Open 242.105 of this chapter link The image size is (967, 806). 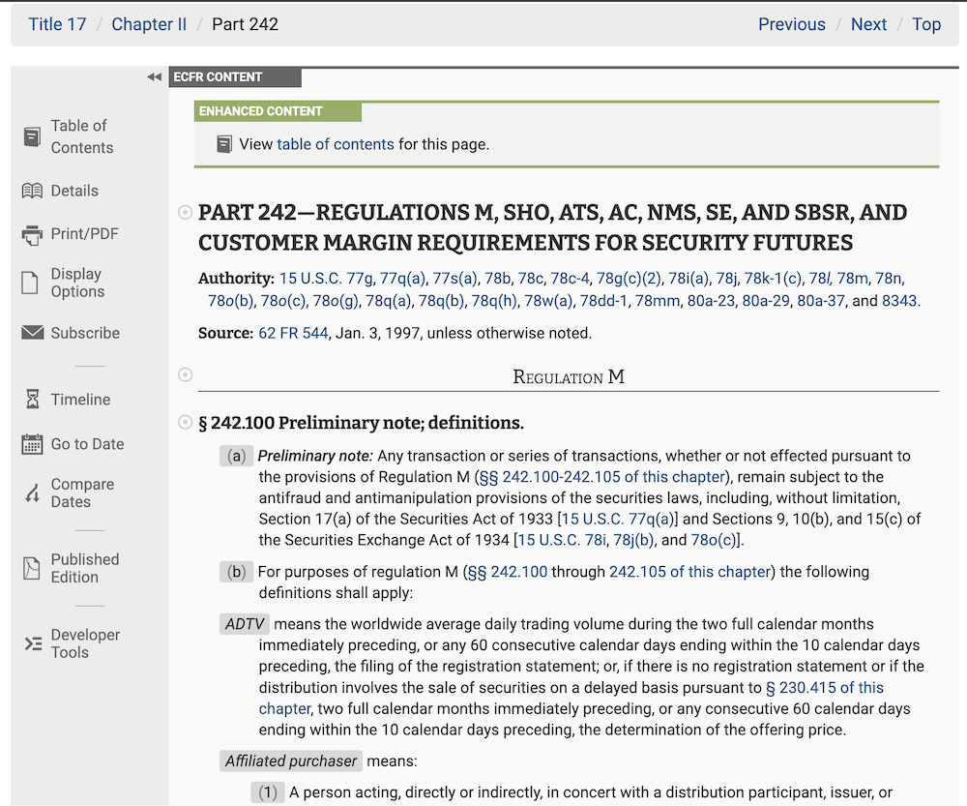[690, 572]
